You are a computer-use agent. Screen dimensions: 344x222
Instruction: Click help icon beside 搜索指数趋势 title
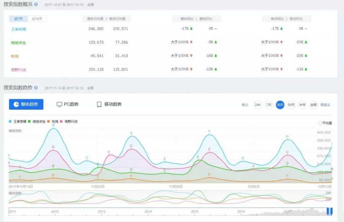tap(36, 88)
